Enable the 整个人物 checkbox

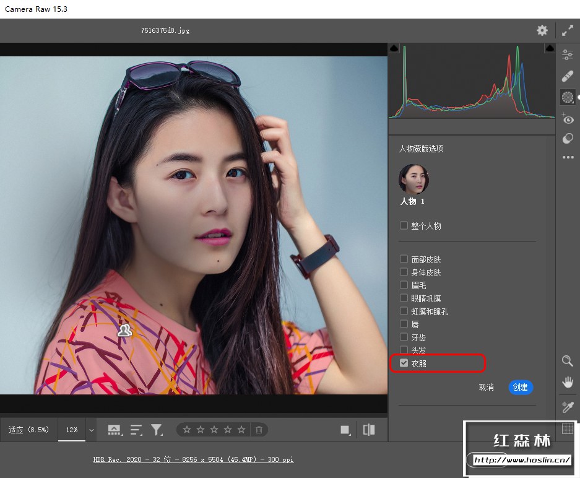(404, 226)
